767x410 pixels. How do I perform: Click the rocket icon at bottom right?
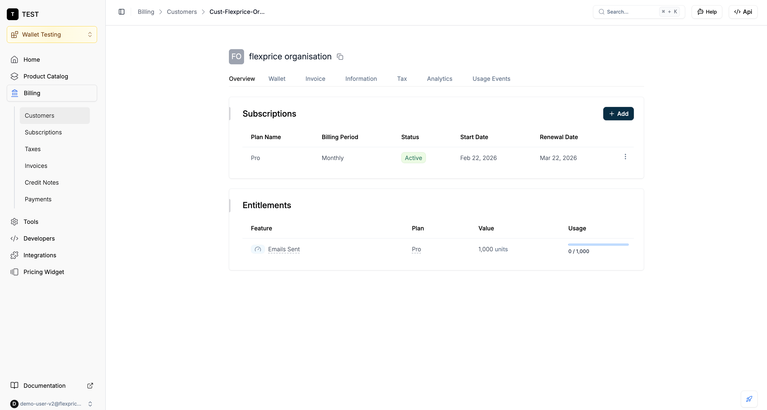point(749,399)
